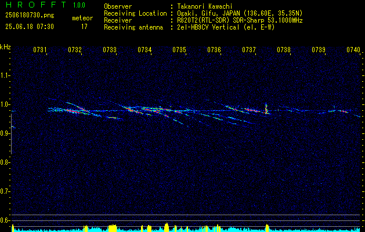Click the 0740 time marker
365x232 pixels.
pyautogui.click(x=353, y=50)
